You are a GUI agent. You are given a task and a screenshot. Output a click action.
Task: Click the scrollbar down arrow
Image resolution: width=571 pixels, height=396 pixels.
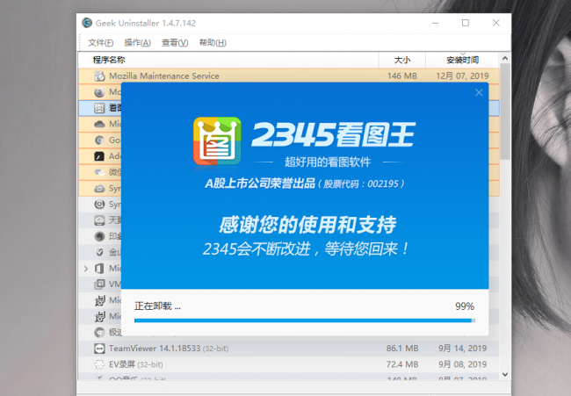[x=505, y=374]
